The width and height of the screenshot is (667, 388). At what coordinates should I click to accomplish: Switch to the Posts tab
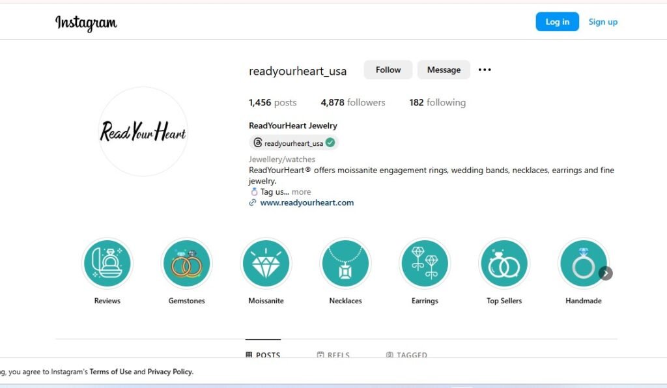(263, 354)
